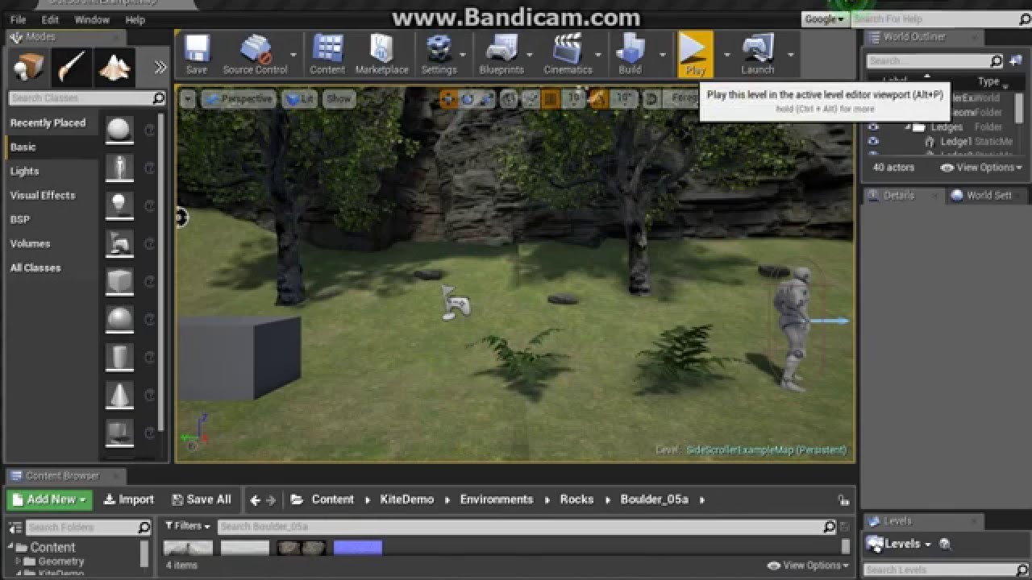
Task: Select the Empty Character class icon
Action: pos(119,168)
